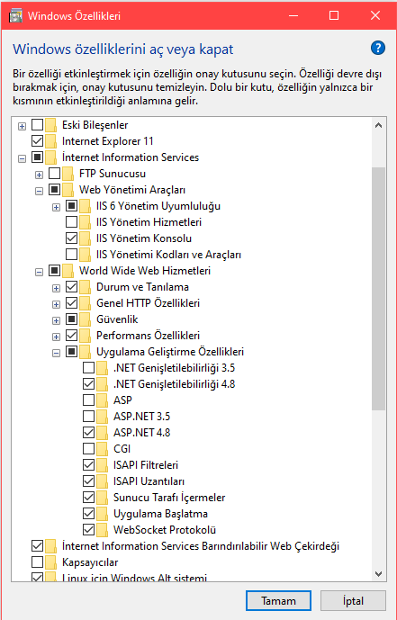Click folder icon of IIS Yönetim Konsolu
Viewport: 397px width, 620px height.
click(x=85, y=238)
